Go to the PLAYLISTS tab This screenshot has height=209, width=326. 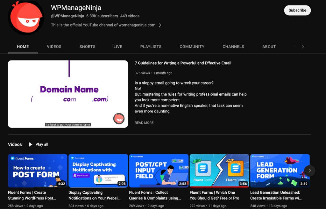point(151,47)
